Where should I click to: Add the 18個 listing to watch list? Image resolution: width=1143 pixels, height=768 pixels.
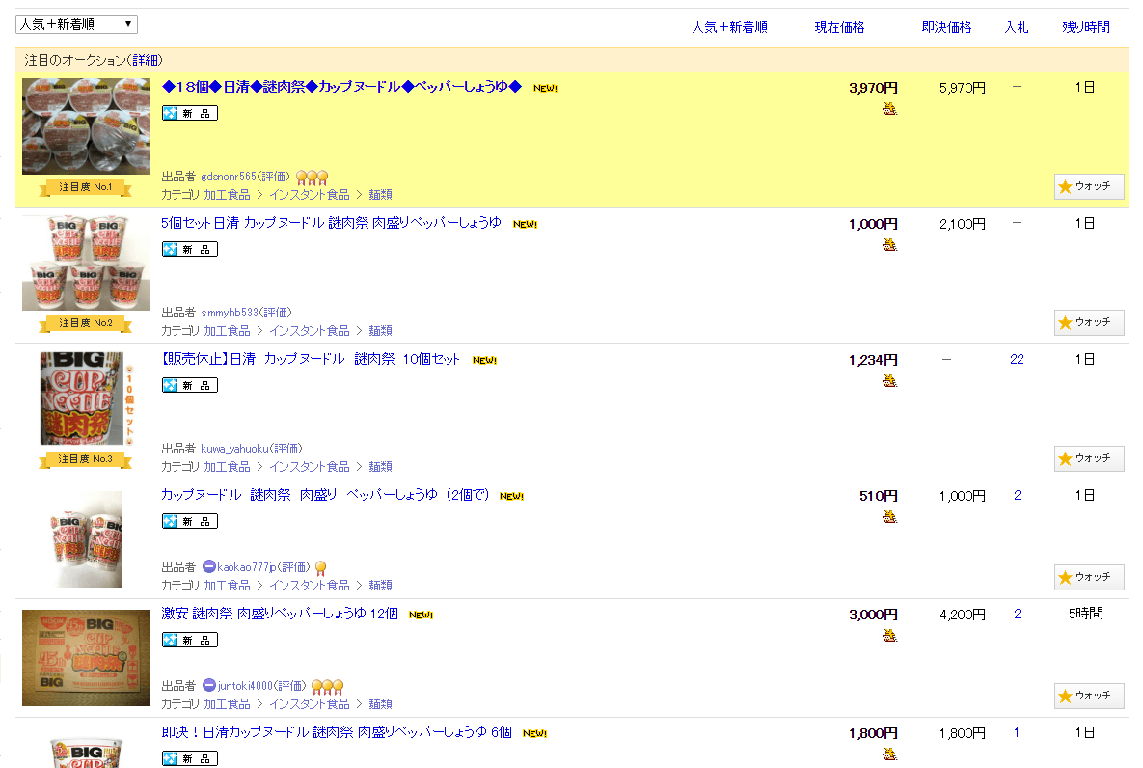click(x=1089, y=186)
